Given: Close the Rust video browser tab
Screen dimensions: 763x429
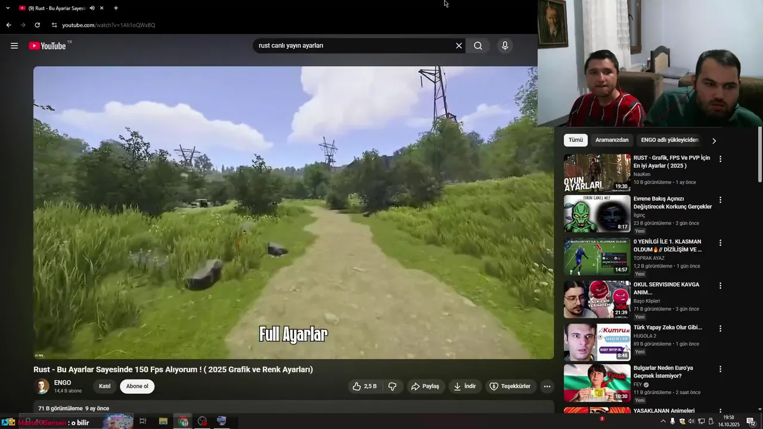Looking at the screenshot, I should 102,8.
